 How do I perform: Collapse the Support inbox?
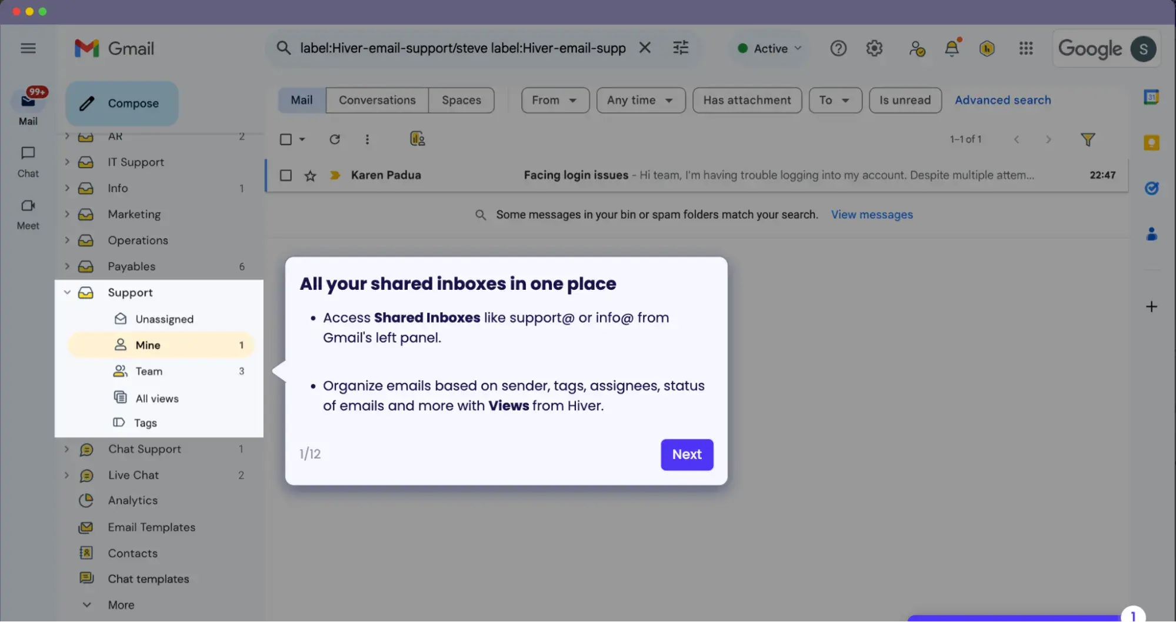[67, 292]
